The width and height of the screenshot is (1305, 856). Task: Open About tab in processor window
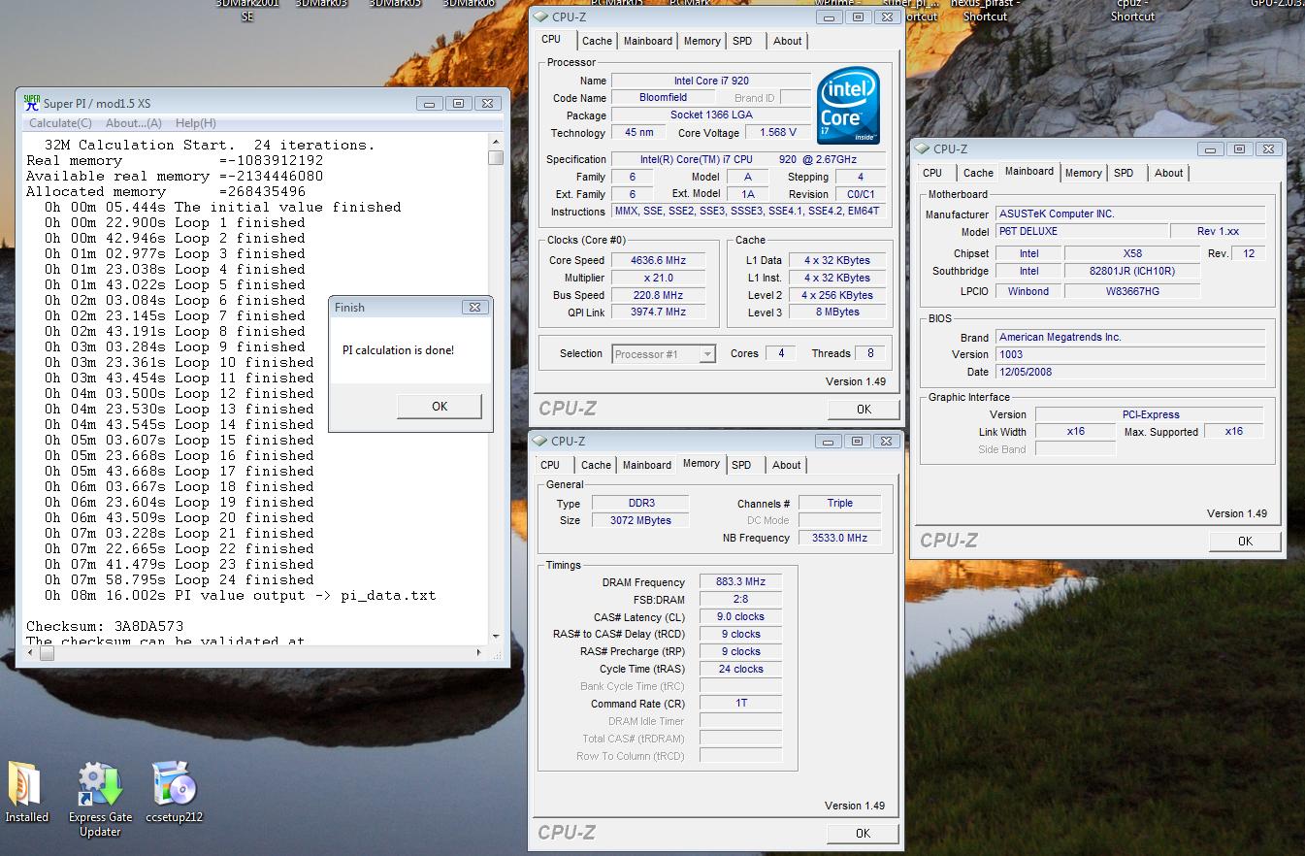787,41
